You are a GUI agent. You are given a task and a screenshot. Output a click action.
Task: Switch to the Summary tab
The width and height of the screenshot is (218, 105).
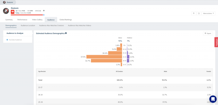click(x=9, y=20)
